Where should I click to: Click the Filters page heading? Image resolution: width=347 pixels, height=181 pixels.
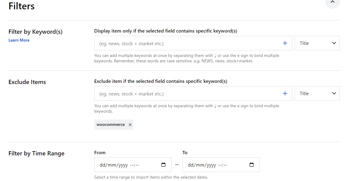pos(21,6)
